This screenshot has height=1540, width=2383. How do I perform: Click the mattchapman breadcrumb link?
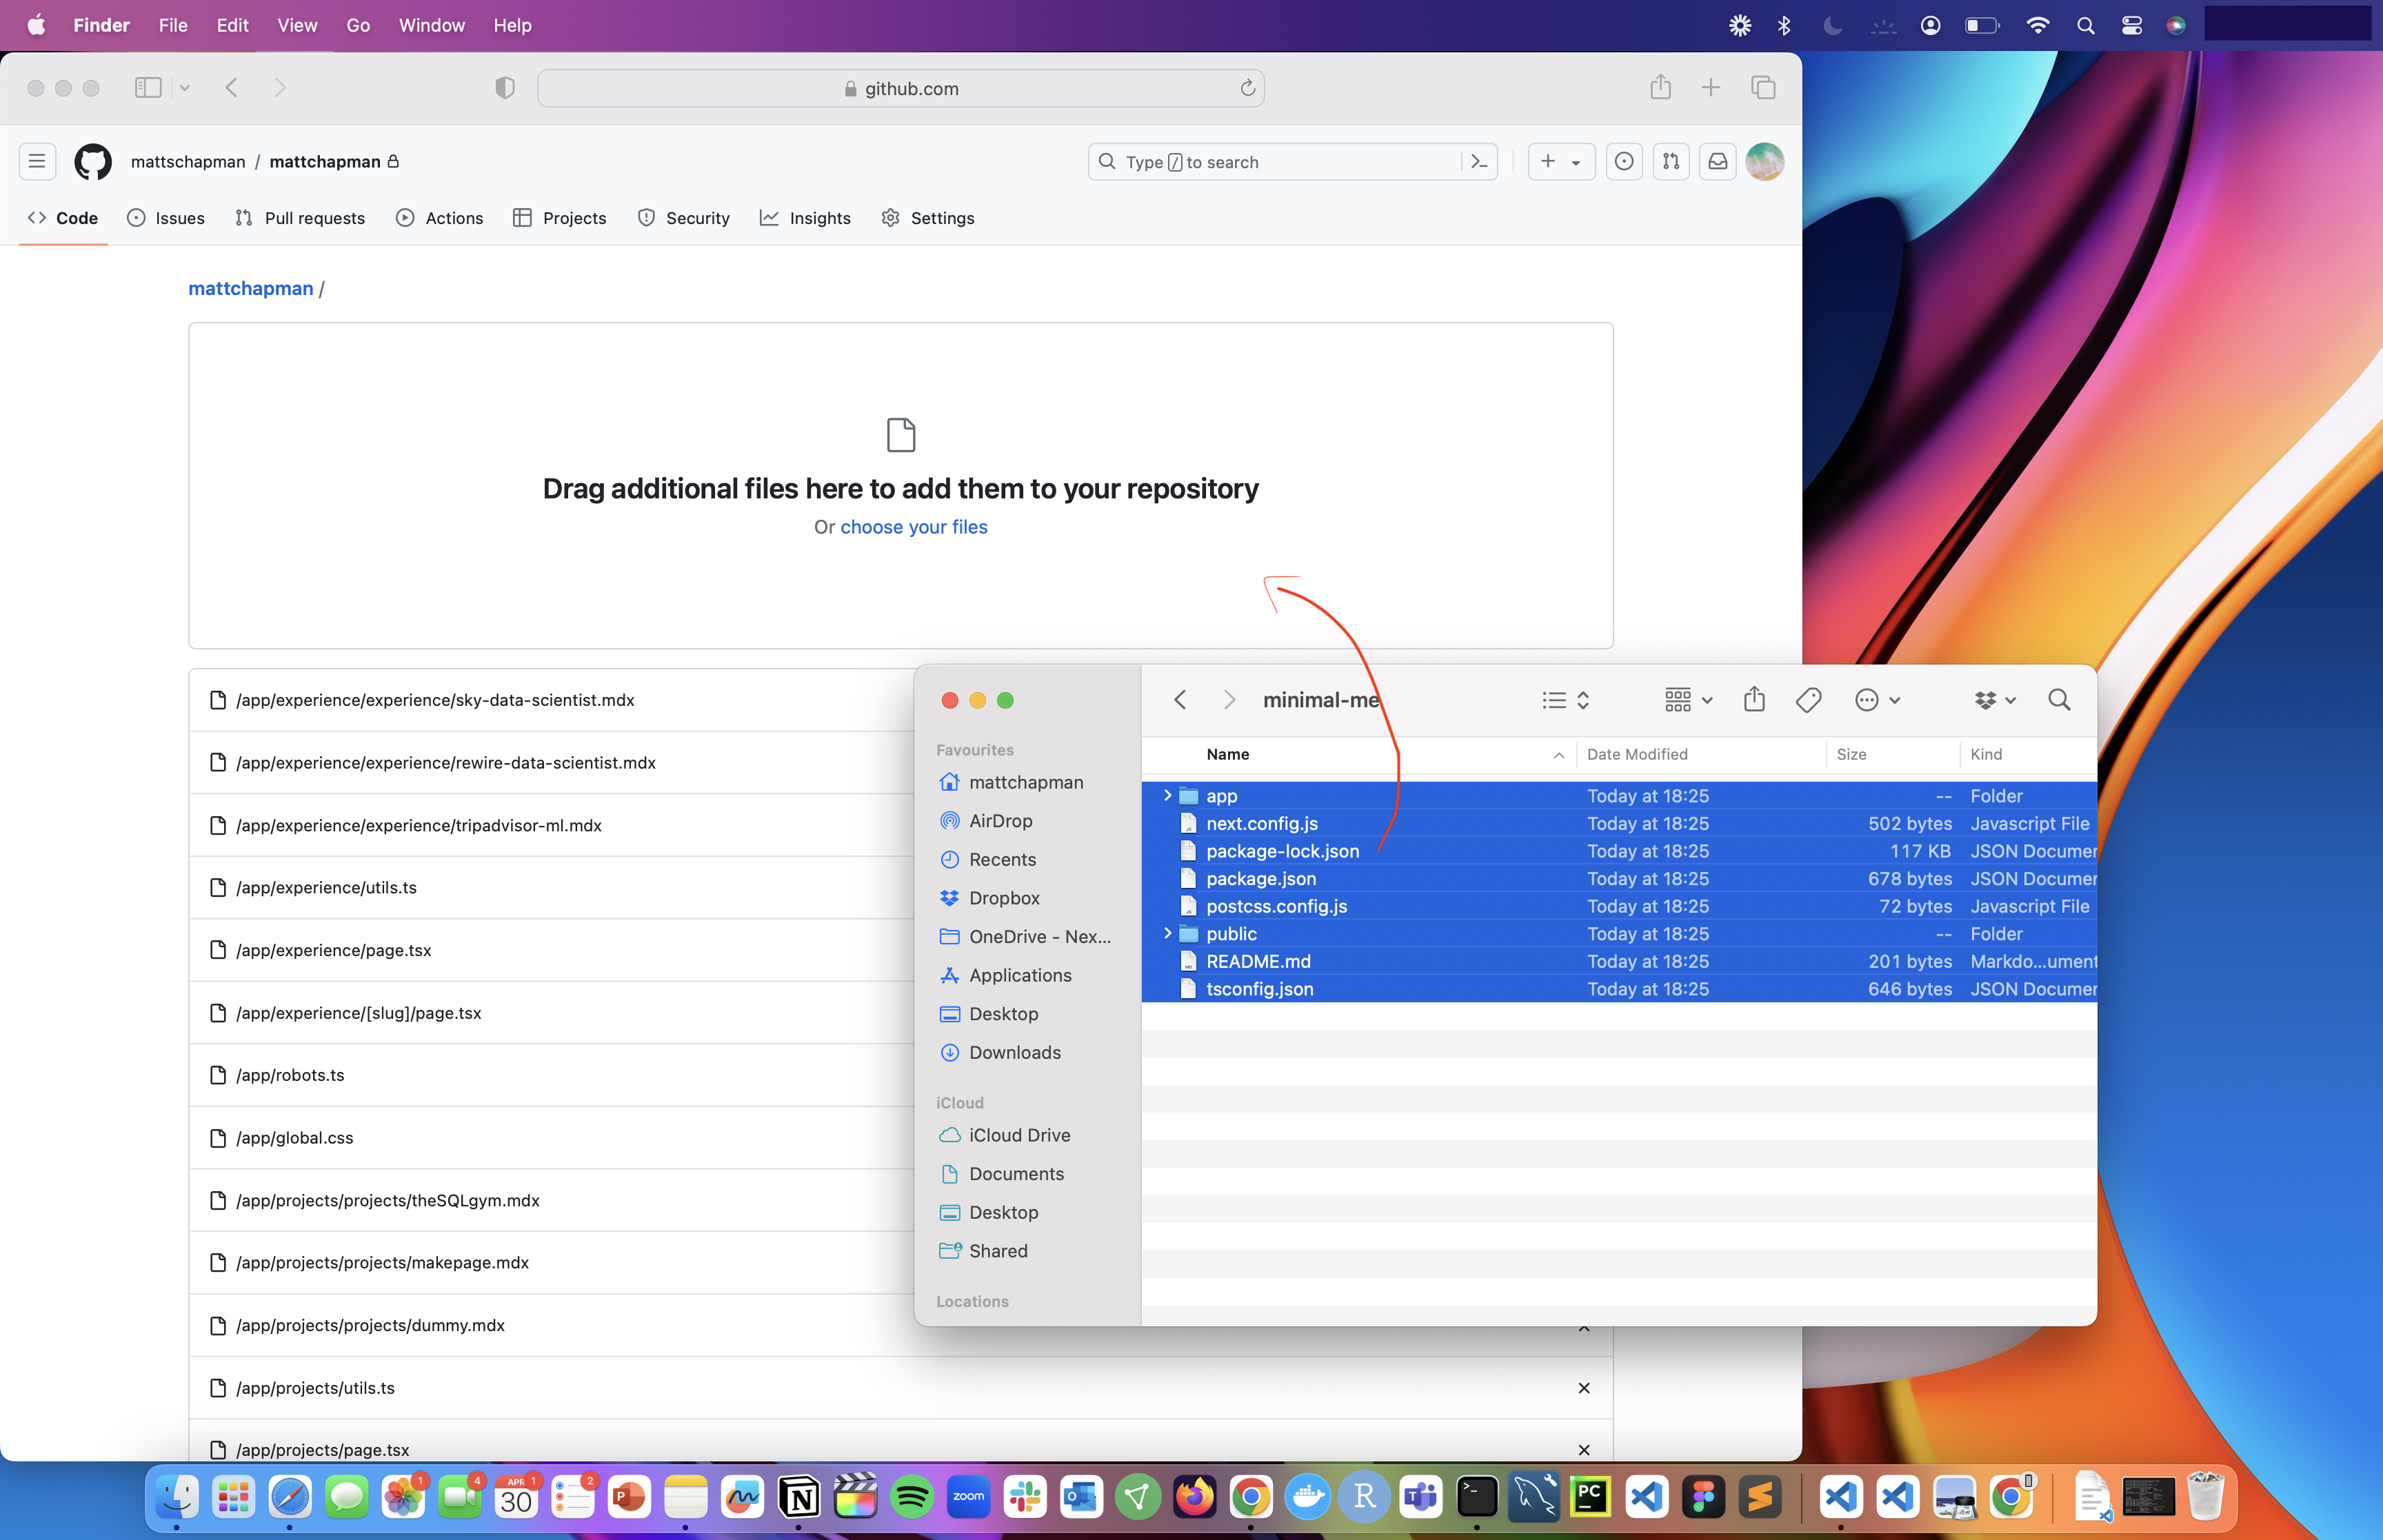tap(250, 288)
